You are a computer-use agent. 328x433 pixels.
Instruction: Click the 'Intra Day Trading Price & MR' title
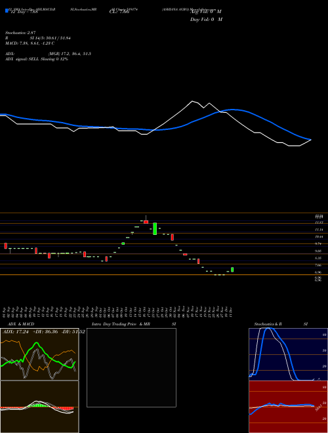click(121, 324)
